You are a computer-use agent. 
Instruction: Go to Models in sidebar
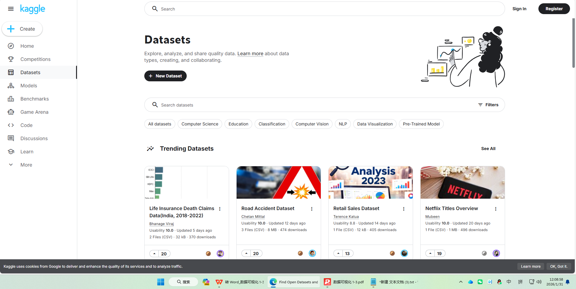pos(38,86)
